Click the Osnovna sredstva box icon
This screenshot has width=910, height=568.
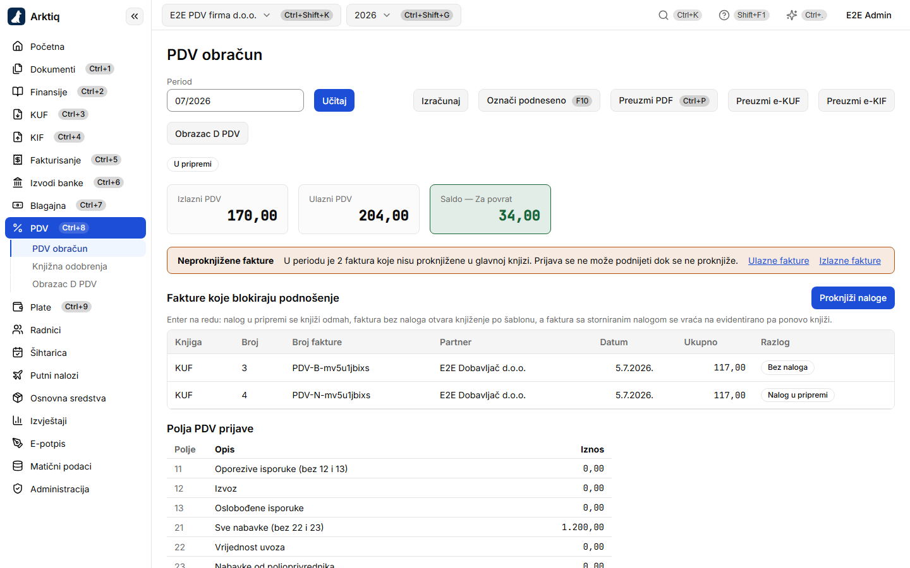(x=18, y=398)
